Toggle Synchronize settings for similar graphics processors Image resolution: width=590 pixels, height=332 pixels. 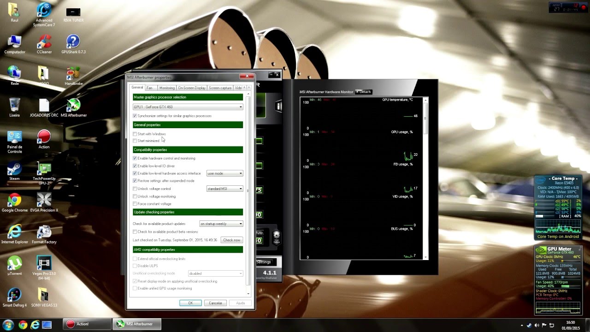click(135, 116)
